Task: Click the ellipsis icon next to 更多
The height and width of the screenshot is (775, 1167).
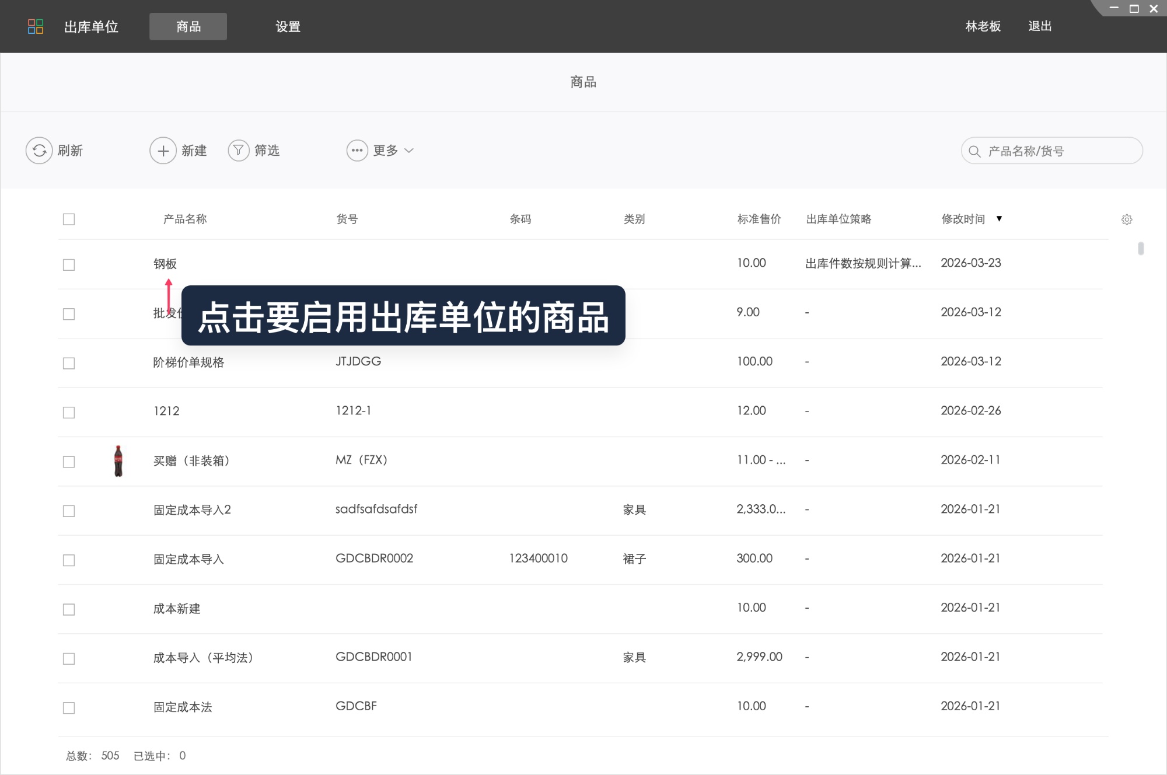Action: [x=357, y=151]
